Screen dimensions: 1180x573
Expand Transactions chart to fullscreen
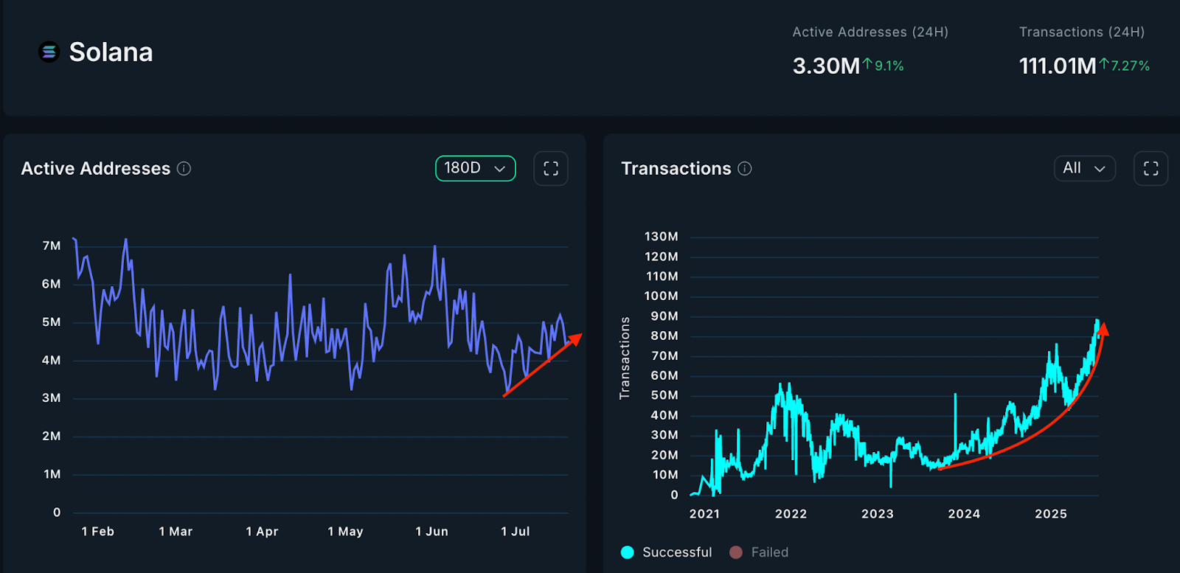pos(1150,168)
